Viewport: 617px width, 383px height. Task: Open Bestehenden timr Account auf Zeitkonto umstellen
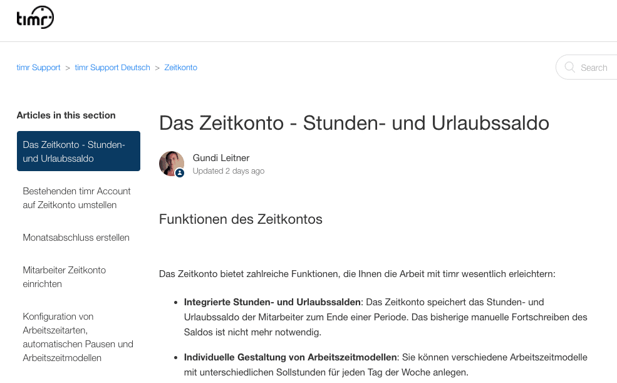click(76, 198)
